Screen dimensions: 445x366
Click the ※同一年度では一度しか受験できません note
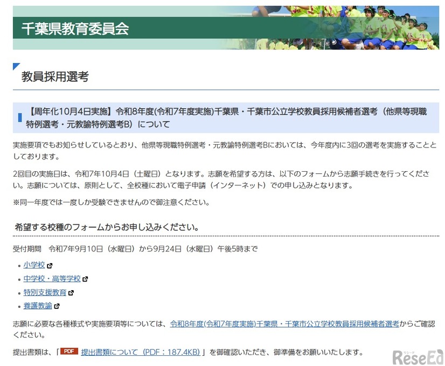coord(111,202)
